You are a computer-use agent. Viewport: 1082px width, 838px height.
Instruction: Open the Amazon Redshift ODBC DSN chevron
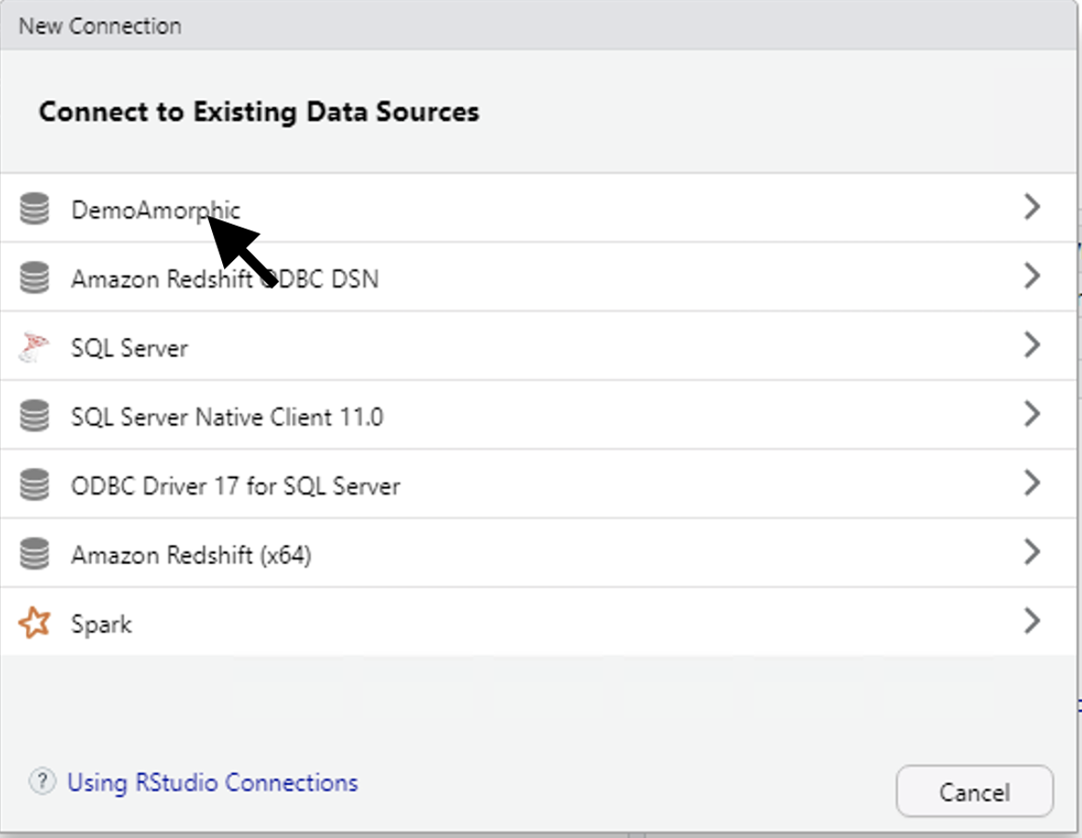[1033, 276]
